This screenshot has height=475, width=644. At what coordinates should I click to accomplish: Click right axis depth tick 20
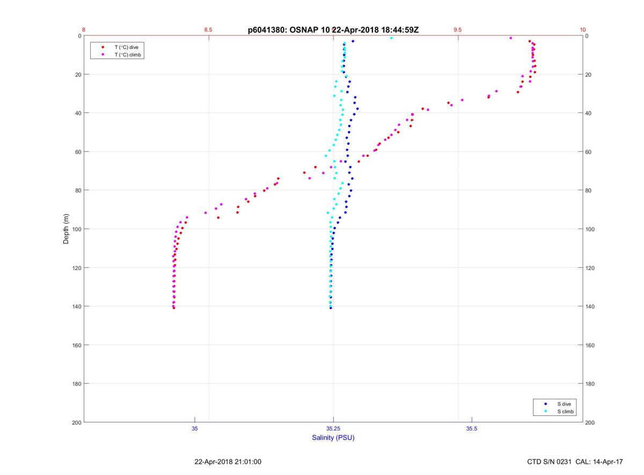589,75
